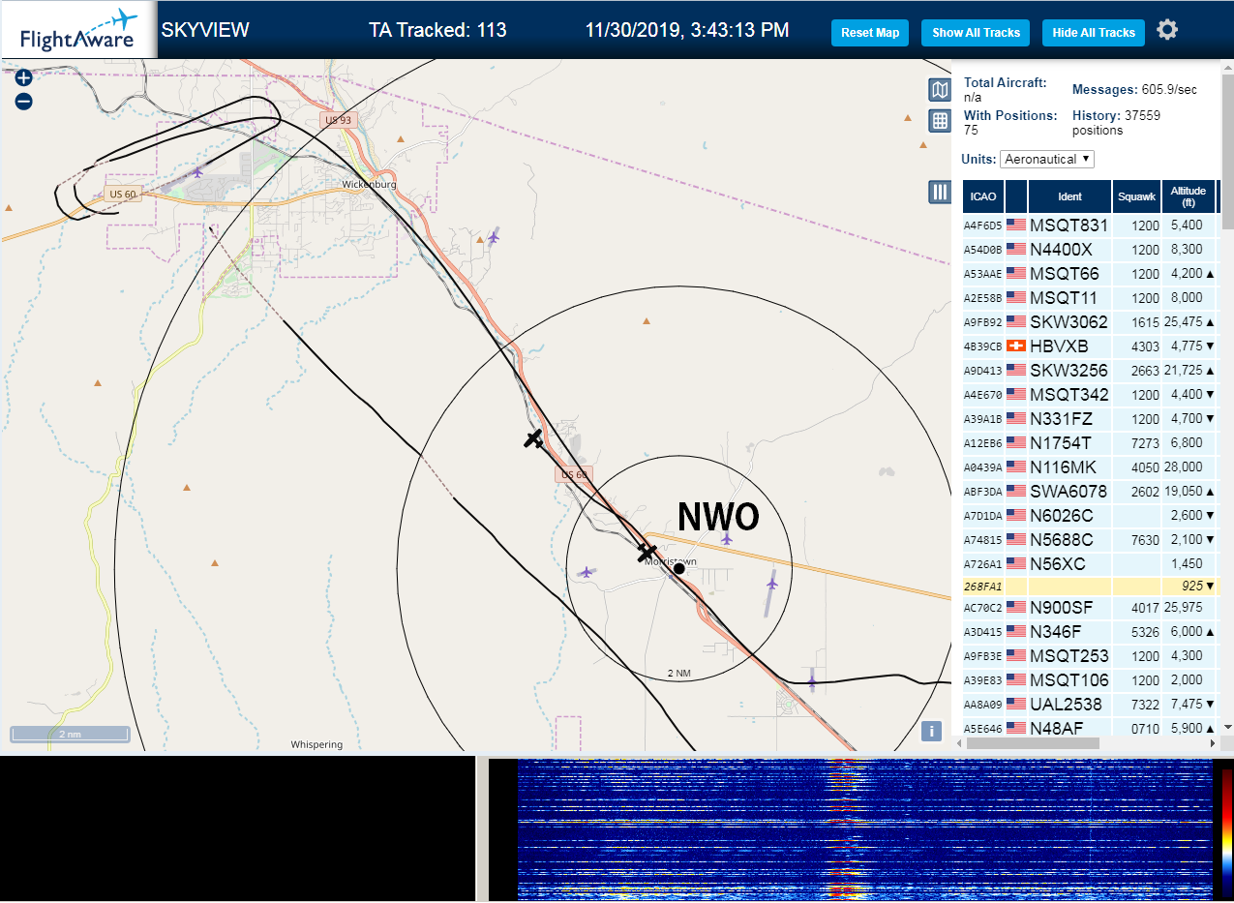Viewport: 1234px width, 903px height.
Task: Click the TA Tracked: 113 counter
Action: 437,30
